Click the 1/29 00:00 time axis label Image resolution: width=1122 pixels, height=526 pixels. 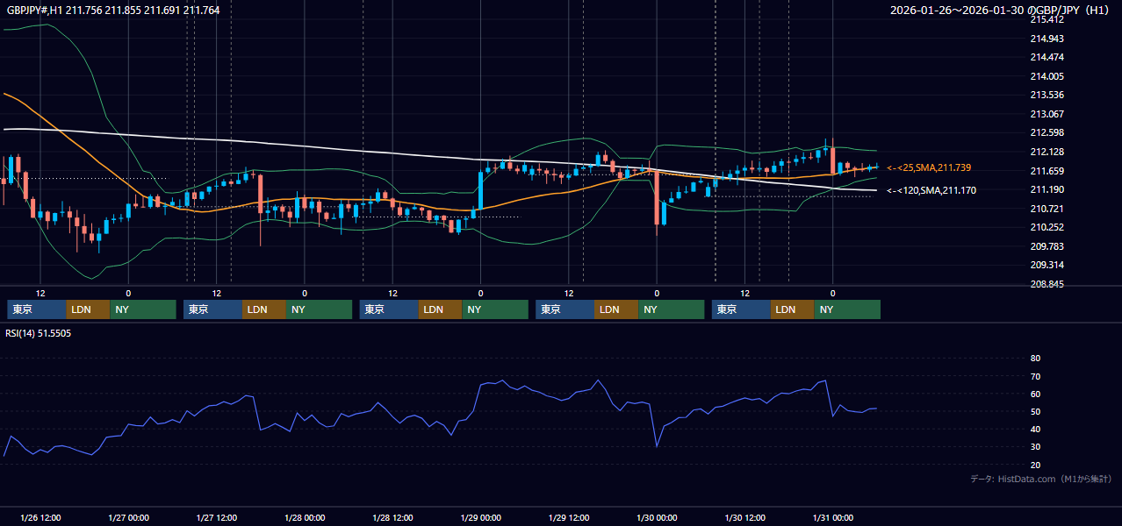click(480, 517)
